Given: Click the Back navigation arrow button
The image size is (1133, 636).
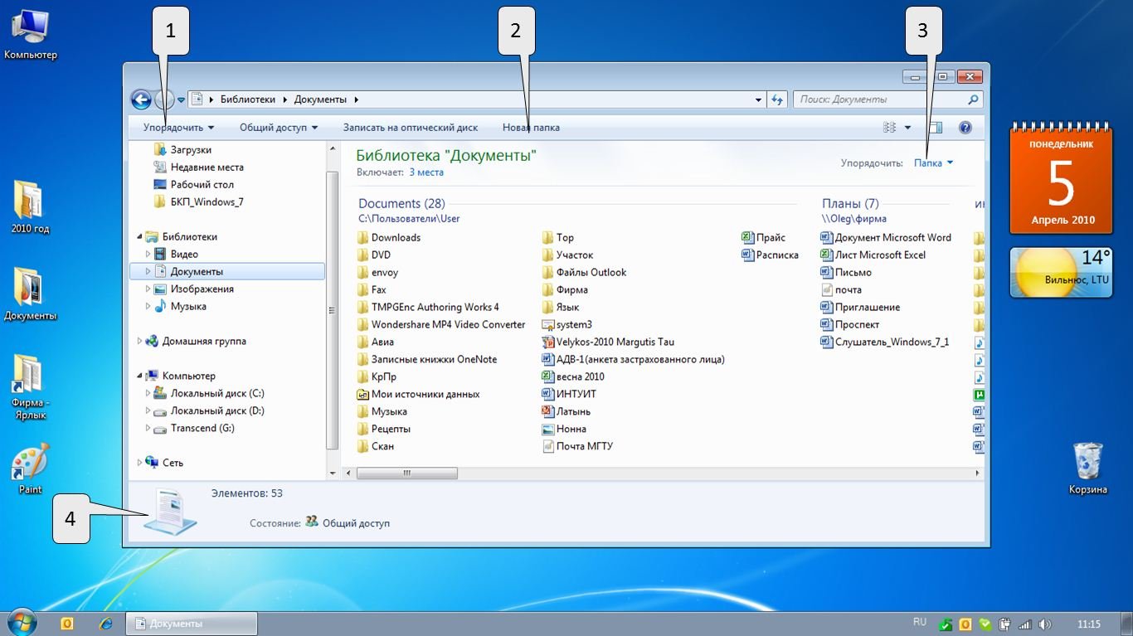Looking at the screenshot, I should click(141, 100).
